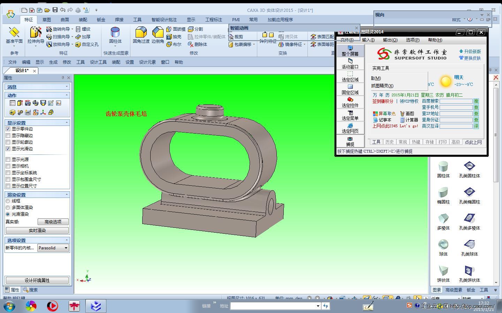Click the 捕捉 capture camera button
Screen dimensions: 502x313
pos(350,141)
